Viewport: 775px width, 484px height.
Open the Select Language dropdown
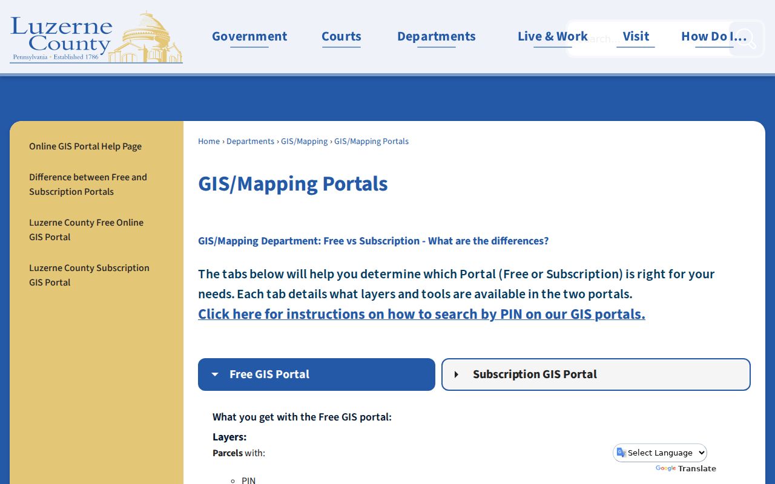tap(660, 453)
